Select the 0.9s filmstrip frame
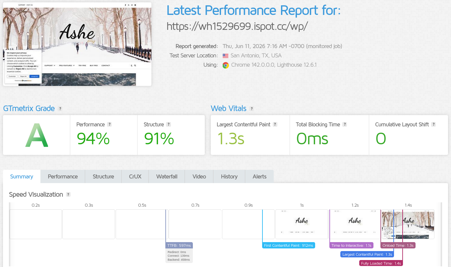Image resolution: width=451 pixels, height=267 pixels. pos(249,224)
